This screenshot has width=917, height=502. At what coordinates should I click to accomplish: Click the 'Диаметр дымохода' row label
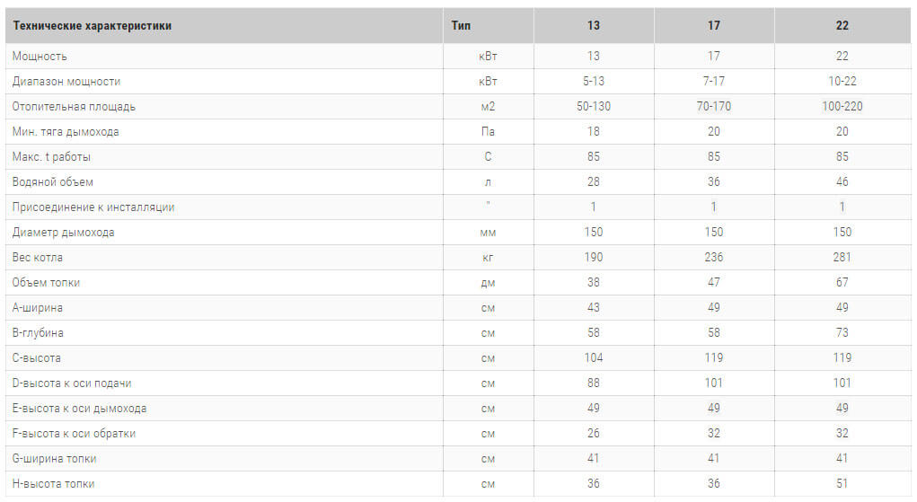point(64,233)
